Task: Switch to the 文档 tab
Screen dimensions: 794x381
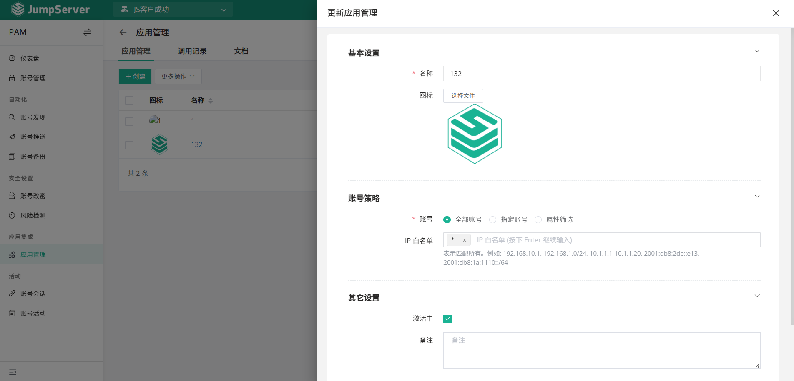Action: [241, 51]
